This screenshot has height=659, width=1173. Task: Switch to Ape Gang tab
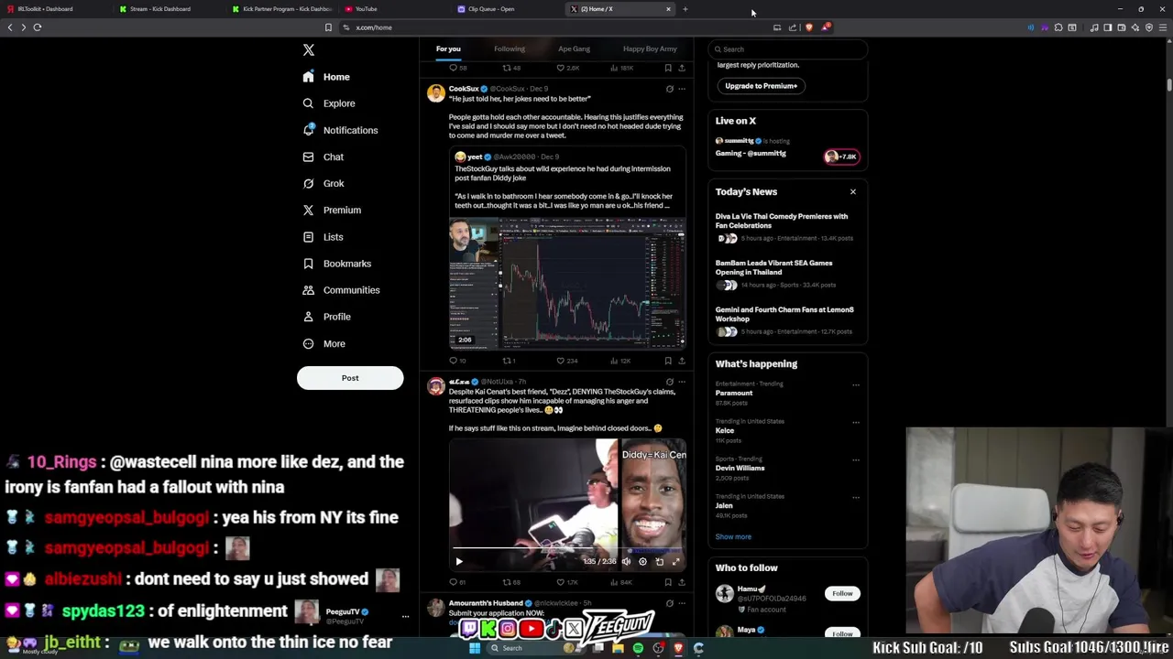(575, 49)
